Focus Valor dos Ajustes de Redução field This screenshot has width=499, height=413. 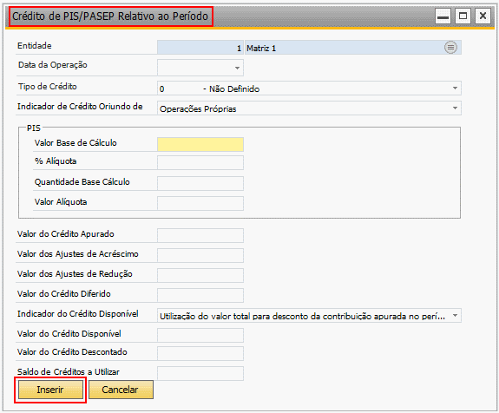coord(200,276)
